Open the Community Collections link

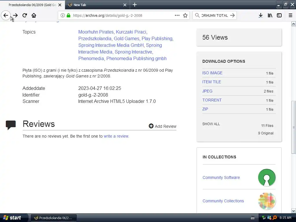coord(223,201)
